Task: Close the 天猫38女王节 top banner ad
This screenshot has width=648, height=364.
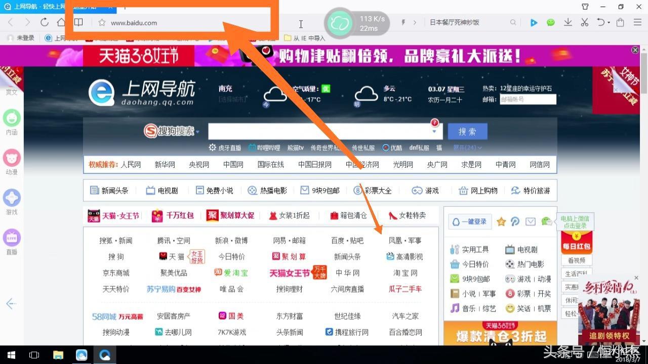Action: 635,50
